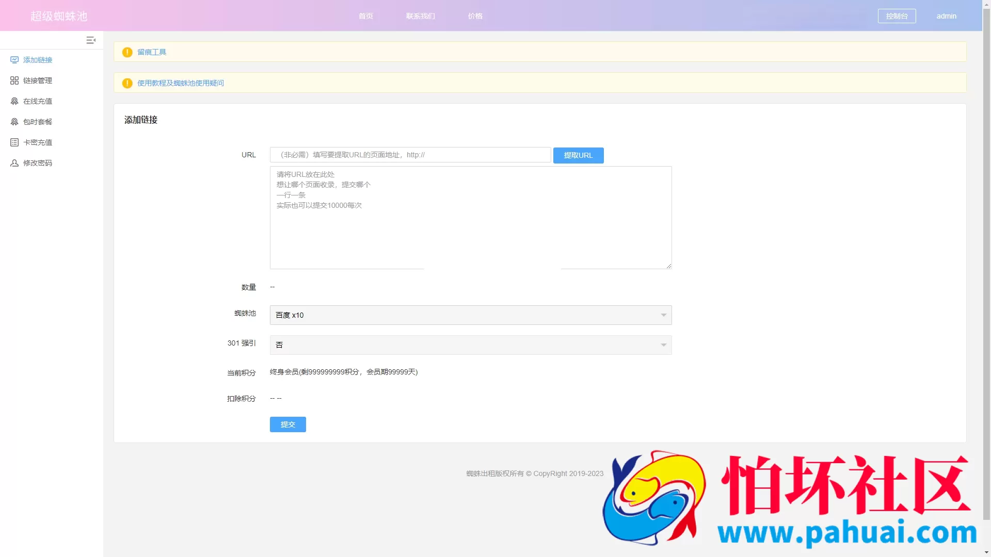
Task: Go to 首页 in top navigation
Action: (365, 16)
